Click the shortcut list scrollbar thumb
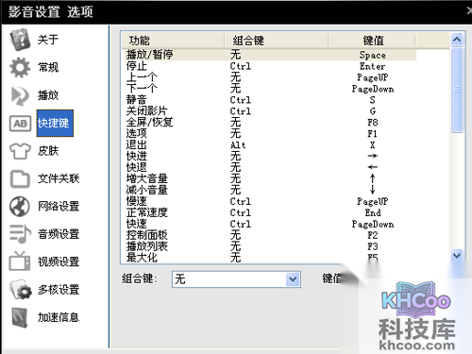The width and height of the screenshot is (472, 354). pyautogui.click(x=457, y=90)
